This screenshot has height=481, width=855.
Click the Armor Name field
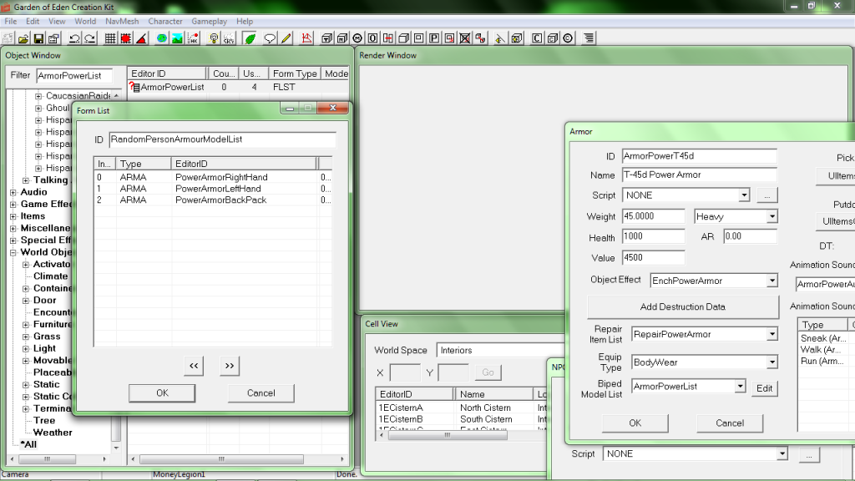(x=700, y=175)
